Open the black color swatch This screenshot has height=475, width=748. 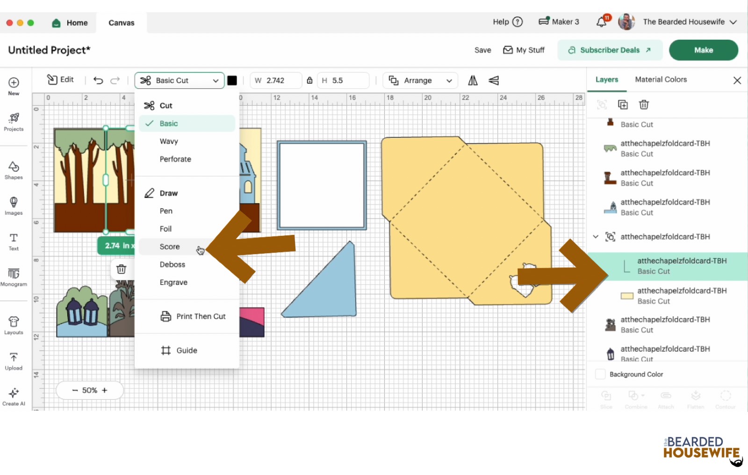[x=232, y=80]
